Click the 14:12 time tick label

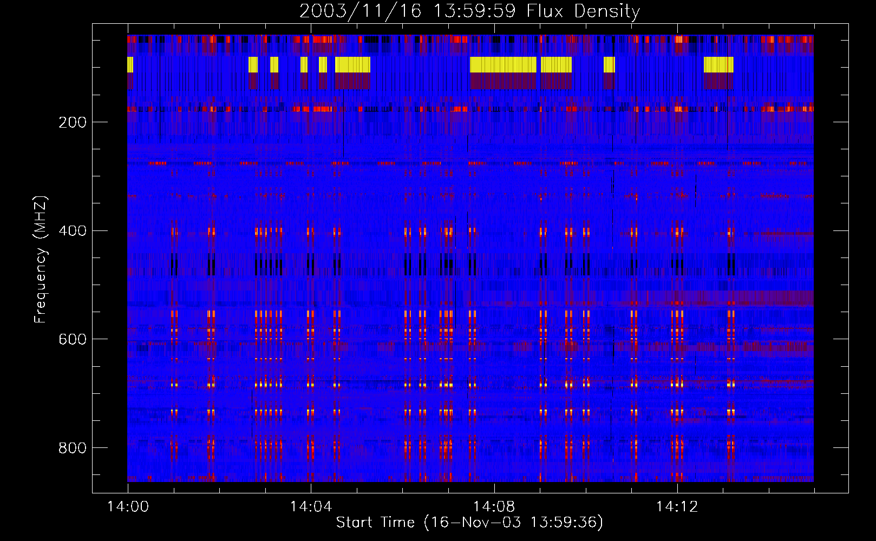click(677, 507)
